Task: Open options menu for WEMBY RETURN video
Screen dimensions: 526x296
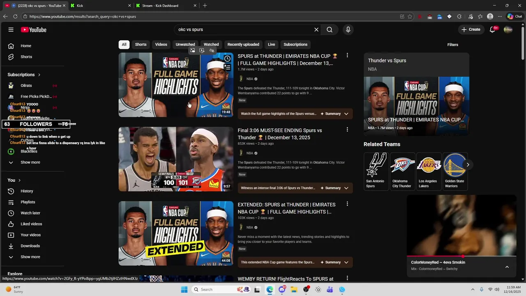Action: click(347, 278)
